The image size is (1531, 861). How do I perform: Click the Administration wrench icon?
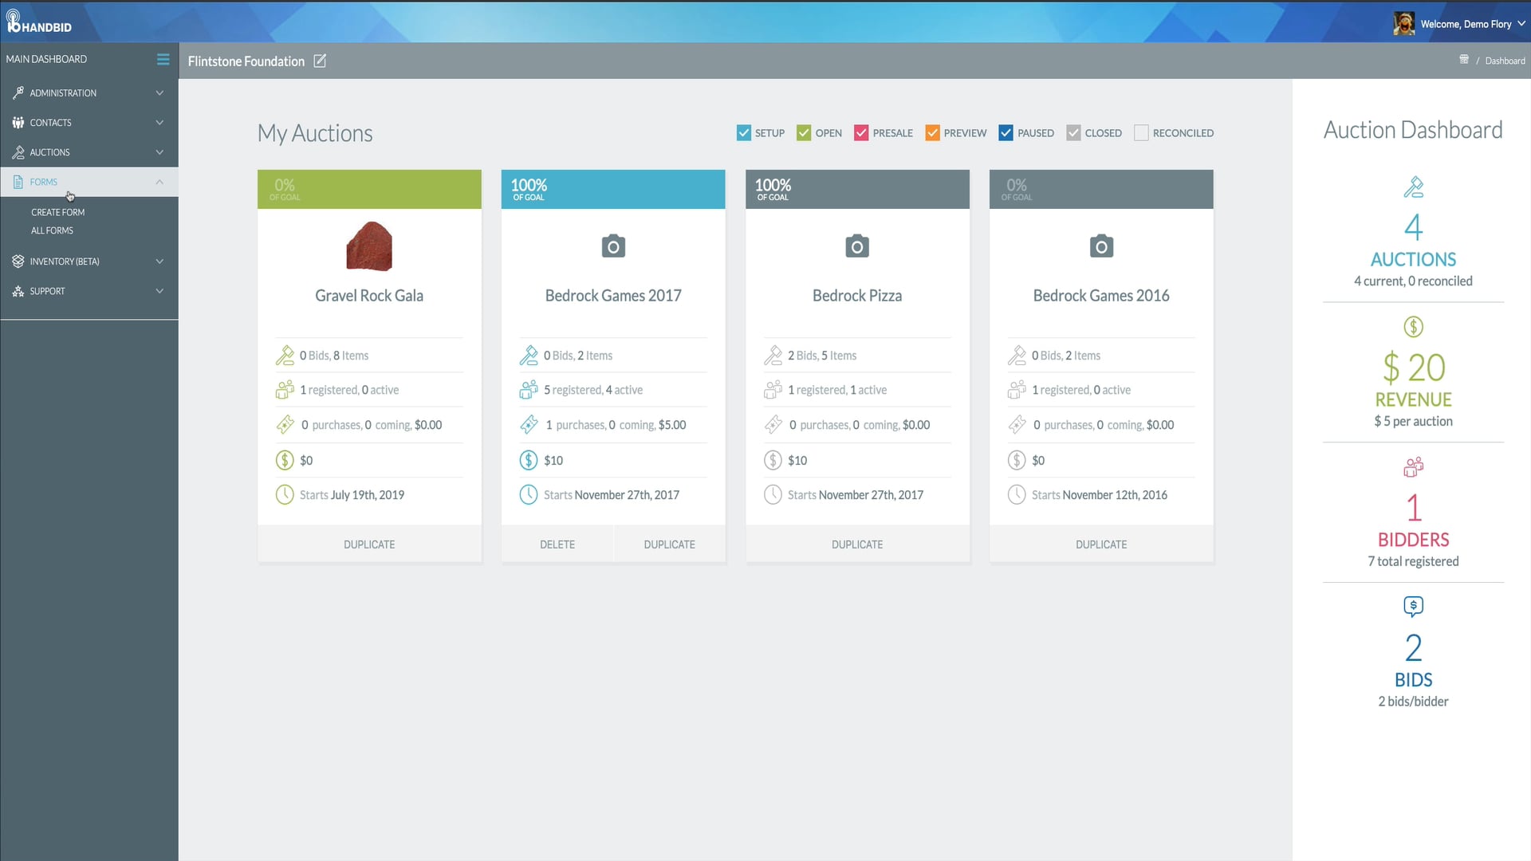click(x=18, y=92)
